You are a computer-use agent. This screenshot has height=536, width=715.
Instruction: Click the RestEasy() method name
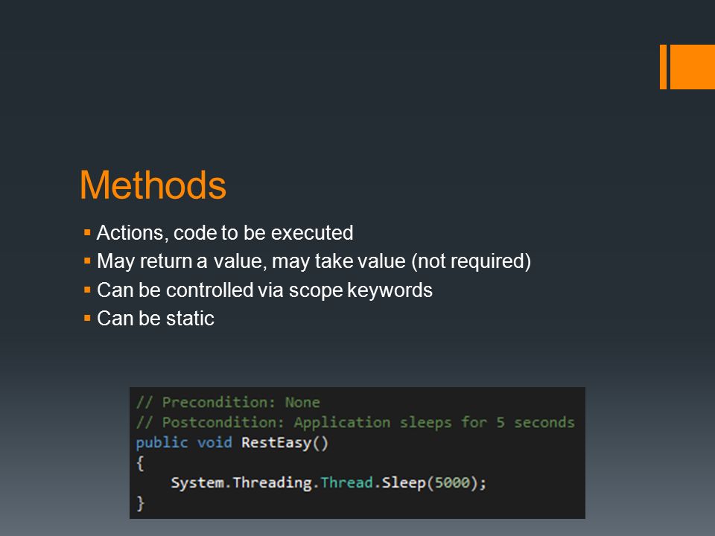click(x=285, y=443)
